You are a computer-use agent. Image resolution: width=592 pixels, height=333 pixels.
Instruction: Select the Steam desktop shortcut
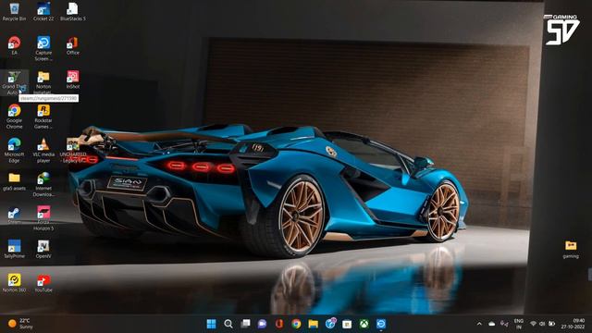[15, 216]
